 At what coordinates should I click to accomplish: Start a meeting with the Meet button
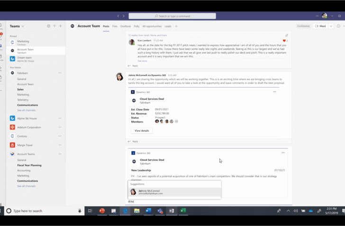tap(320, 26)
